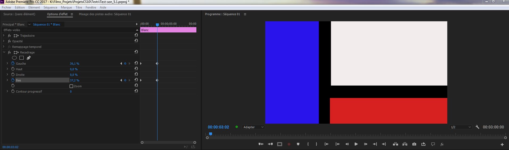Expand the Remappage temporel effect
This screenshot has width=509, height=150.
coord(4,47)
